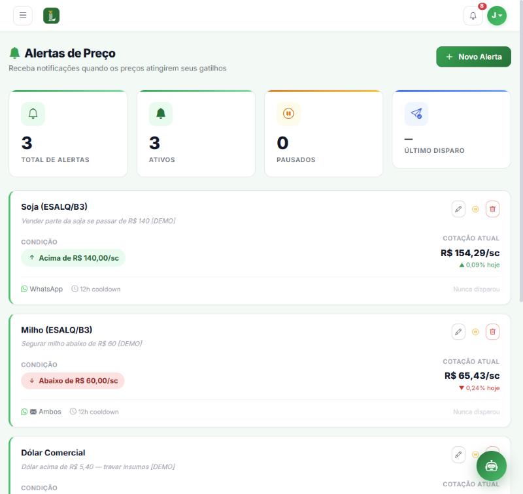This screenshot has height=494, width=523.
Task: Delete the Soja (ESALQ/B3) alert
Action: coord(492,209)
